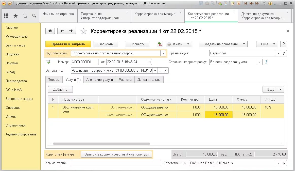The height and width of the screenshot is (171, 295).
Task: Go forward with the right arrow
Action: click(x=71, y=31)
